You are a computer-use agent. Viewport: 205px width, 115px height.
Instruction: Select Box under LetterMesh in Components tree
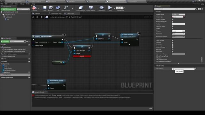8,19
